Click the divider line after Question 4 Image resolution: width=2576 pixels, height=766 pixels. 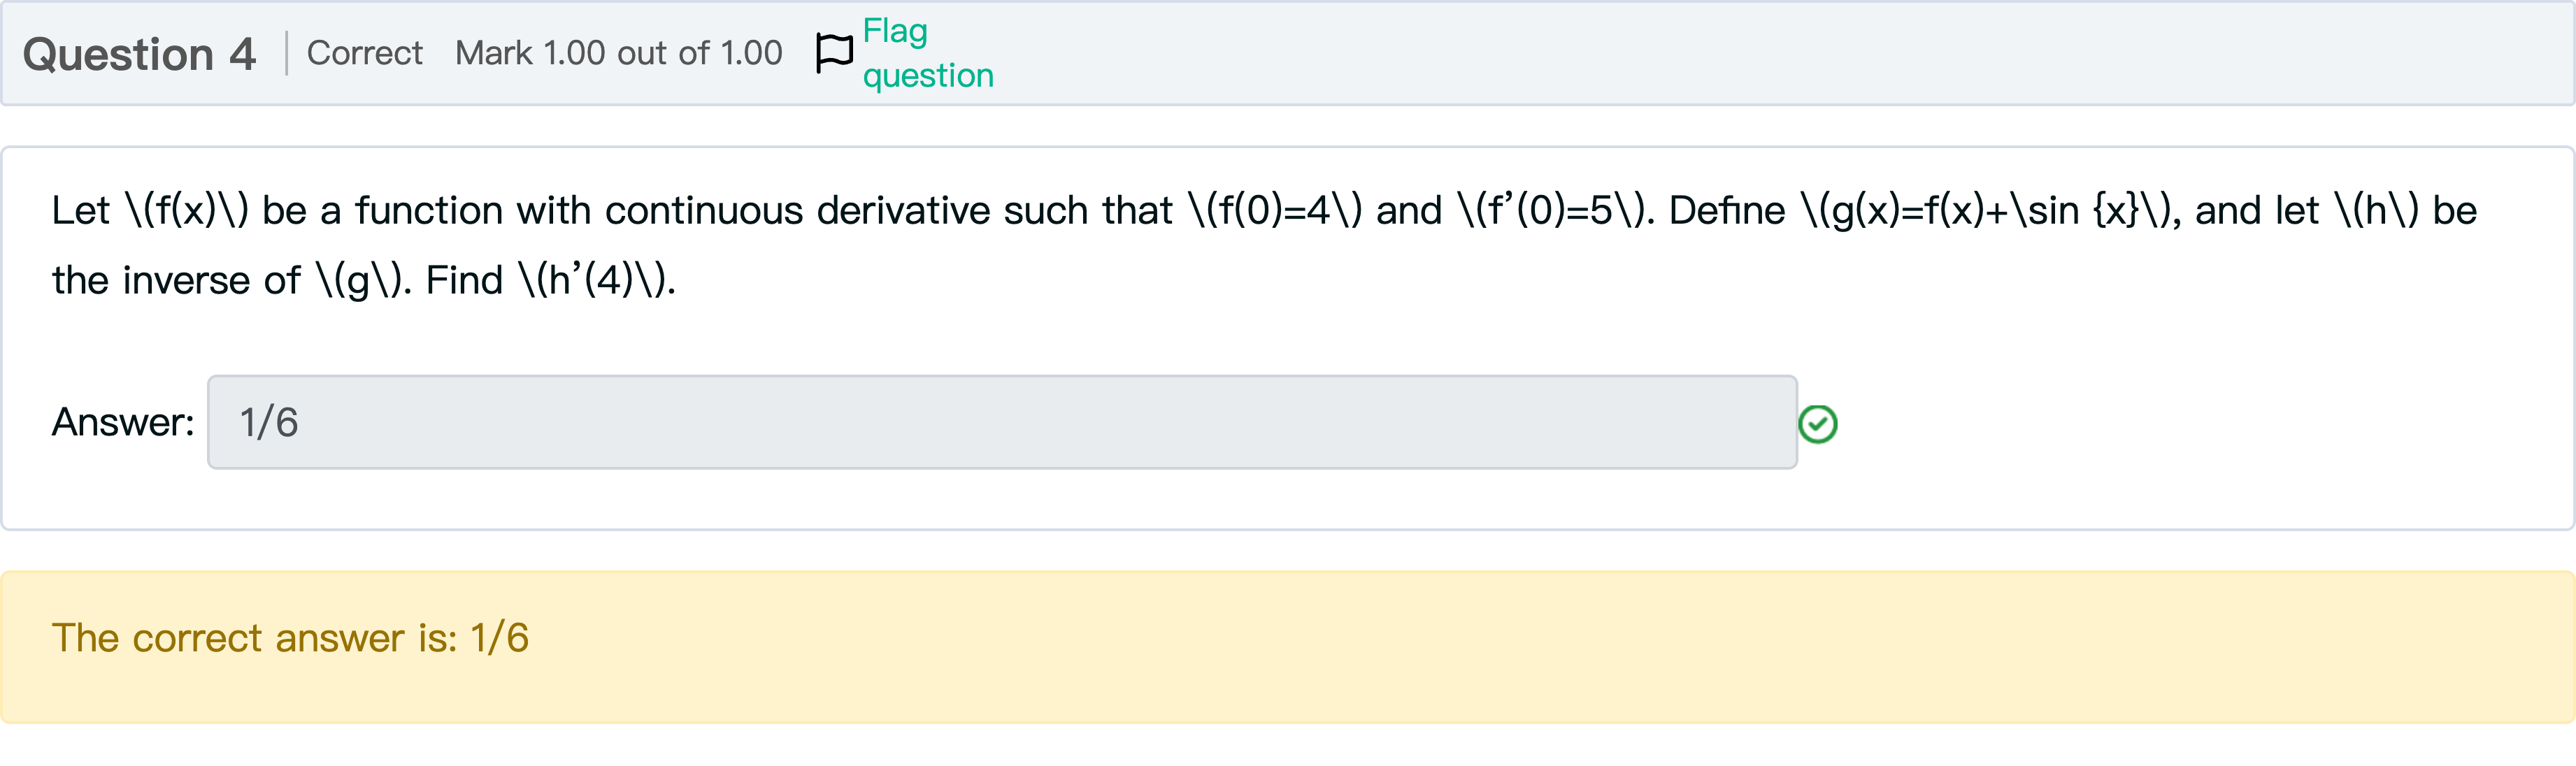pyautogui.click(x=286, y=53)
